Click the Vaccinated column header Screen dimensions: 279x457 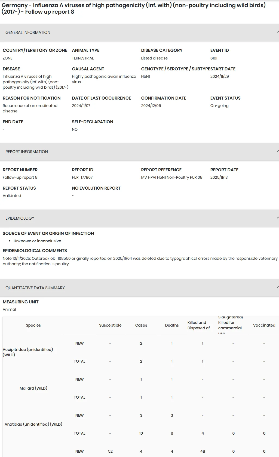[x=264, y=325]
